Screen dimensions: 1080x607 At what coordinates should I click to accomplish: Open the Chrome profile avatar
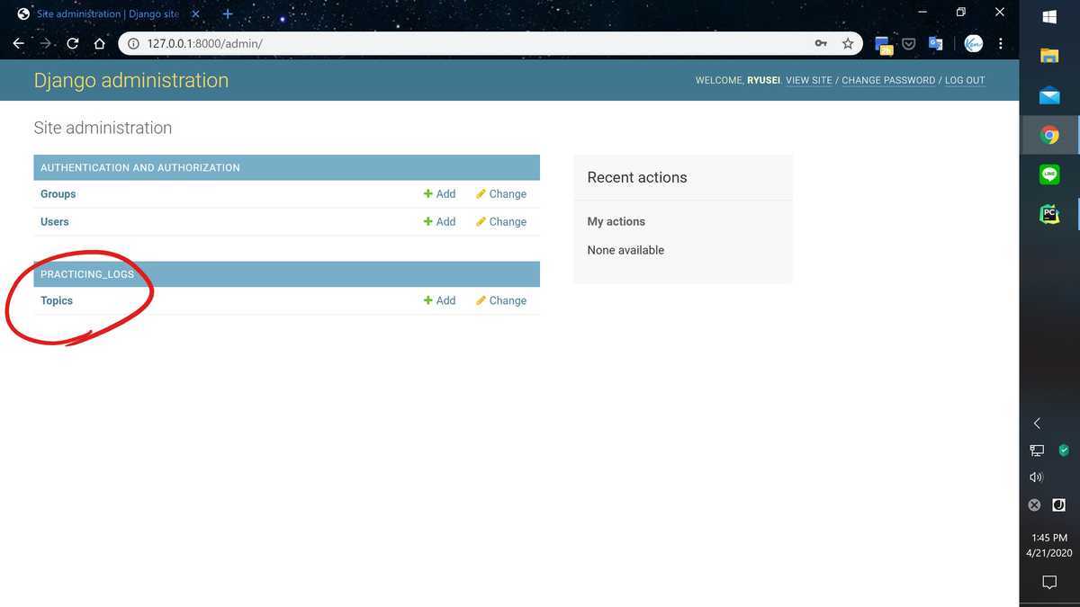(x=973, y=43)
